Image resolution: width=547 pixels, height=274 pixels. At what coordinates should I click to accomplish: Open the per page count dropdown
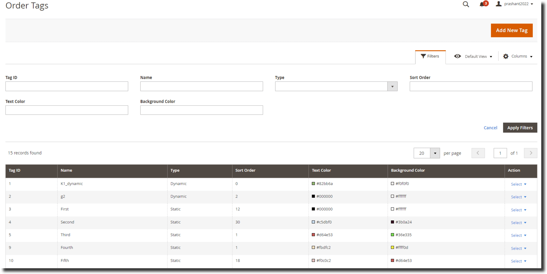tap(435, 153)
